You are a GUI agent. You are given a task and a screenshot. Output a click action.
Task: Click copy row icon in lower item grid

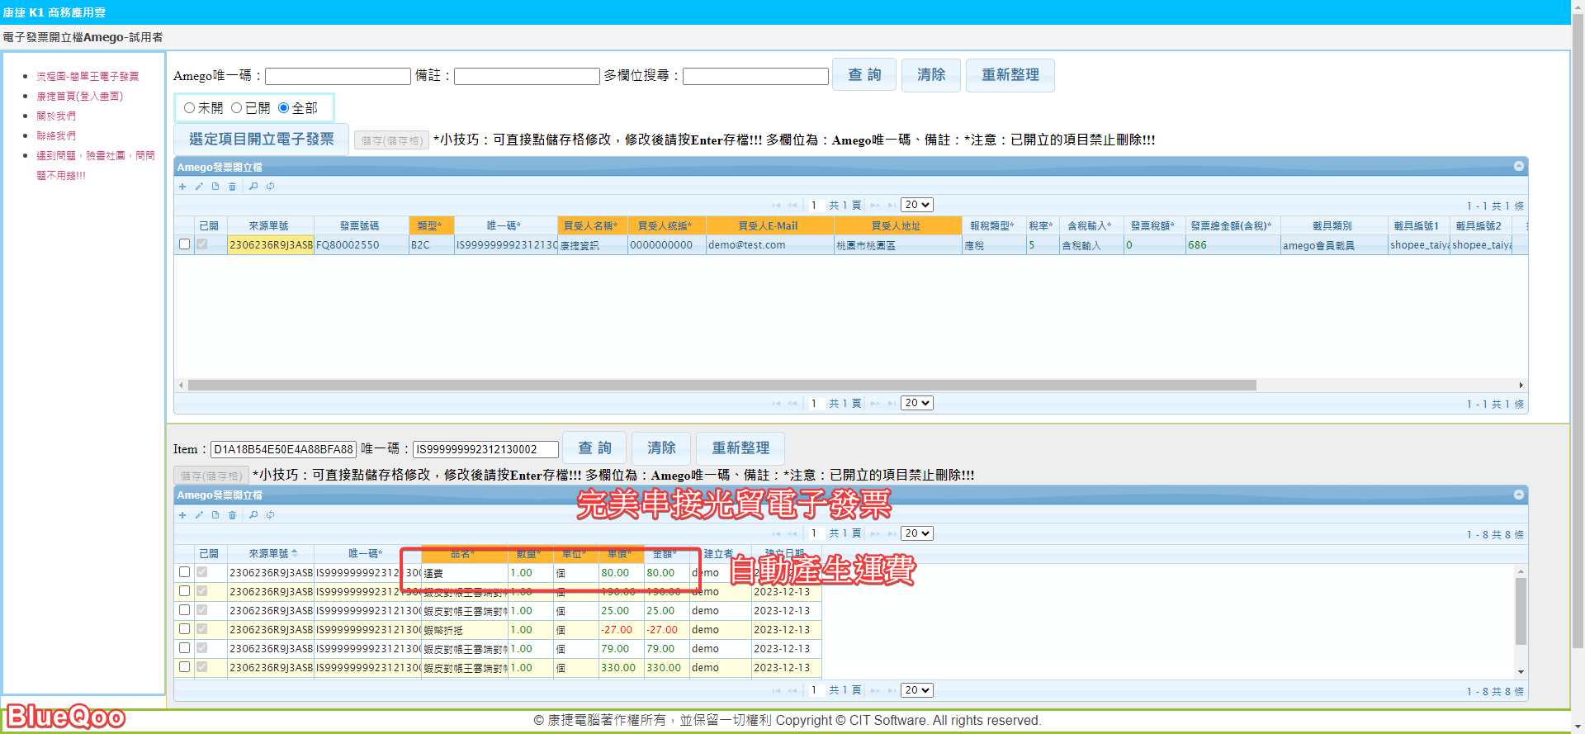(215, 515)
